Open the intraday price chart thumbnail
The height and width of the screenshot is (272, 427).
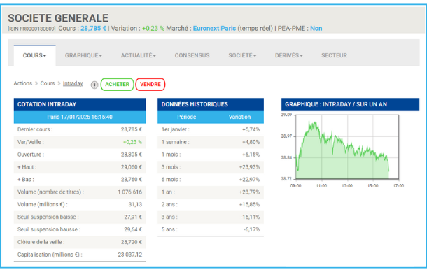(x=342, y=150)
